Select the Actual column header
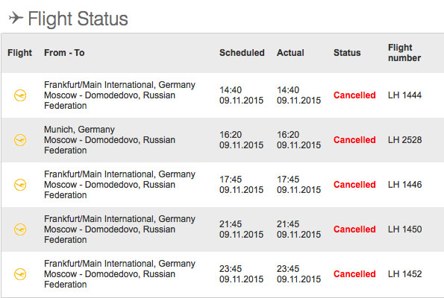This screenshot has width=444, height=298. click(290, 53)
